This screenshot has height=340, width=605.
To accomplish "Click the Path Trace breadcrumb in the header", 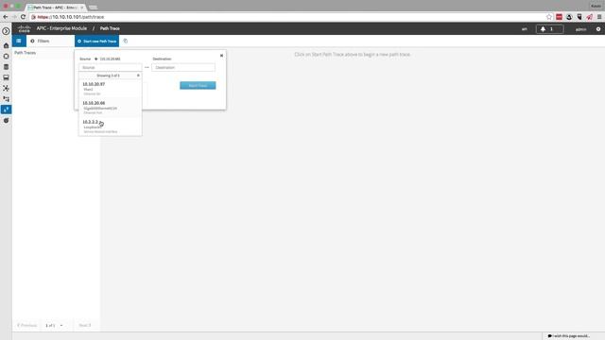I will [110, 28].
